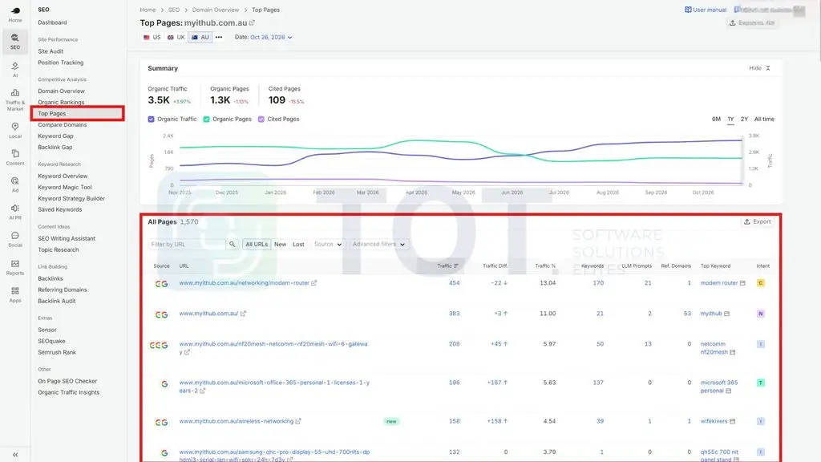
Task: Toggle the Organic Traffic checkbox
Action: point(152,119)
